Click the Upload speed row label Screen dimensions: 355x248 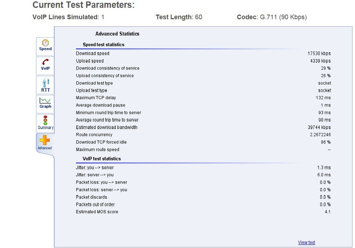point(90,61)
